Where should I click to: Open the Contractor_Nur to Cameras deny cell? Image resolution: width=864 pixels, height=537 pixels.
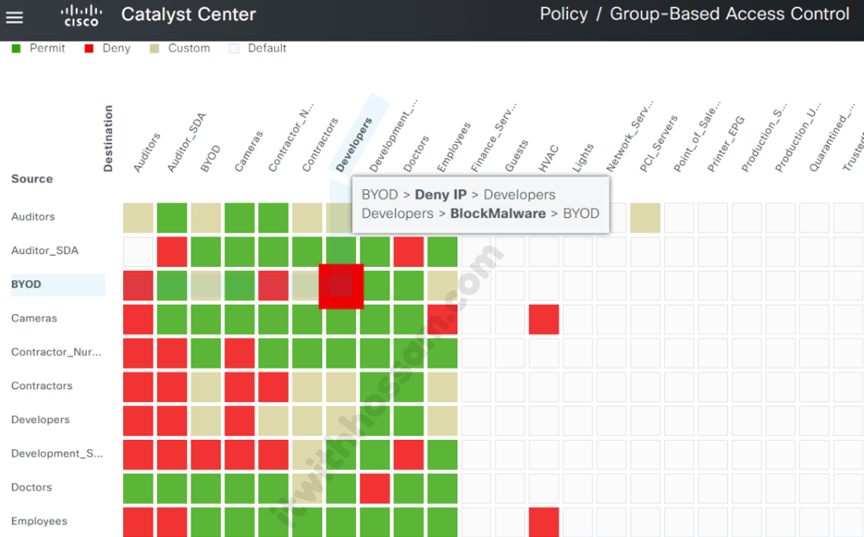click(x=240, y=353)
